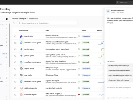Ask 'What needs my attention today?'
This screenshot has width=133, height=100.
pyautogui.click(x=120, y=66)
